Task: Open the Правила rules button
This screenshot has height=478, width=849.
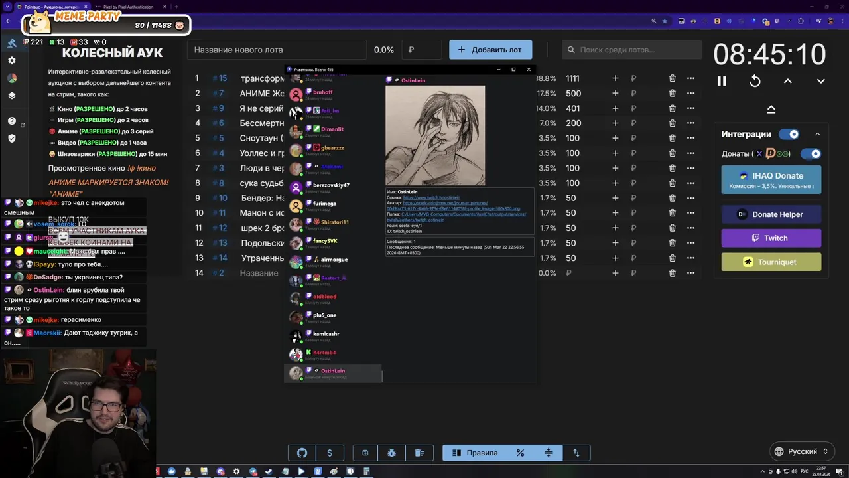Action: point(475,453)
